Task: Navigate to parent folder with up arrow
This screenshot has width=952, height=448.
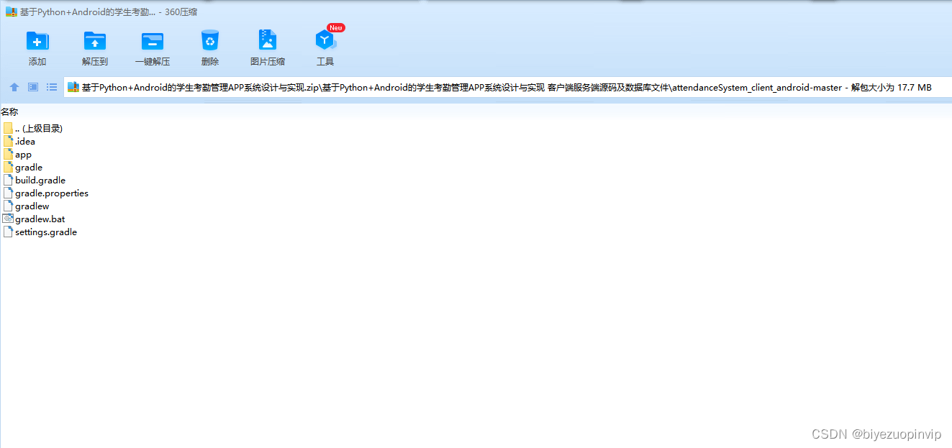Action: coord(14,86)
